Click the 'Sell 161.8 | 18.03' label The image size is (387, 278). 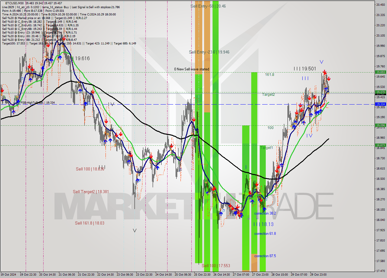pyautogui.click(x=90, y=223)
